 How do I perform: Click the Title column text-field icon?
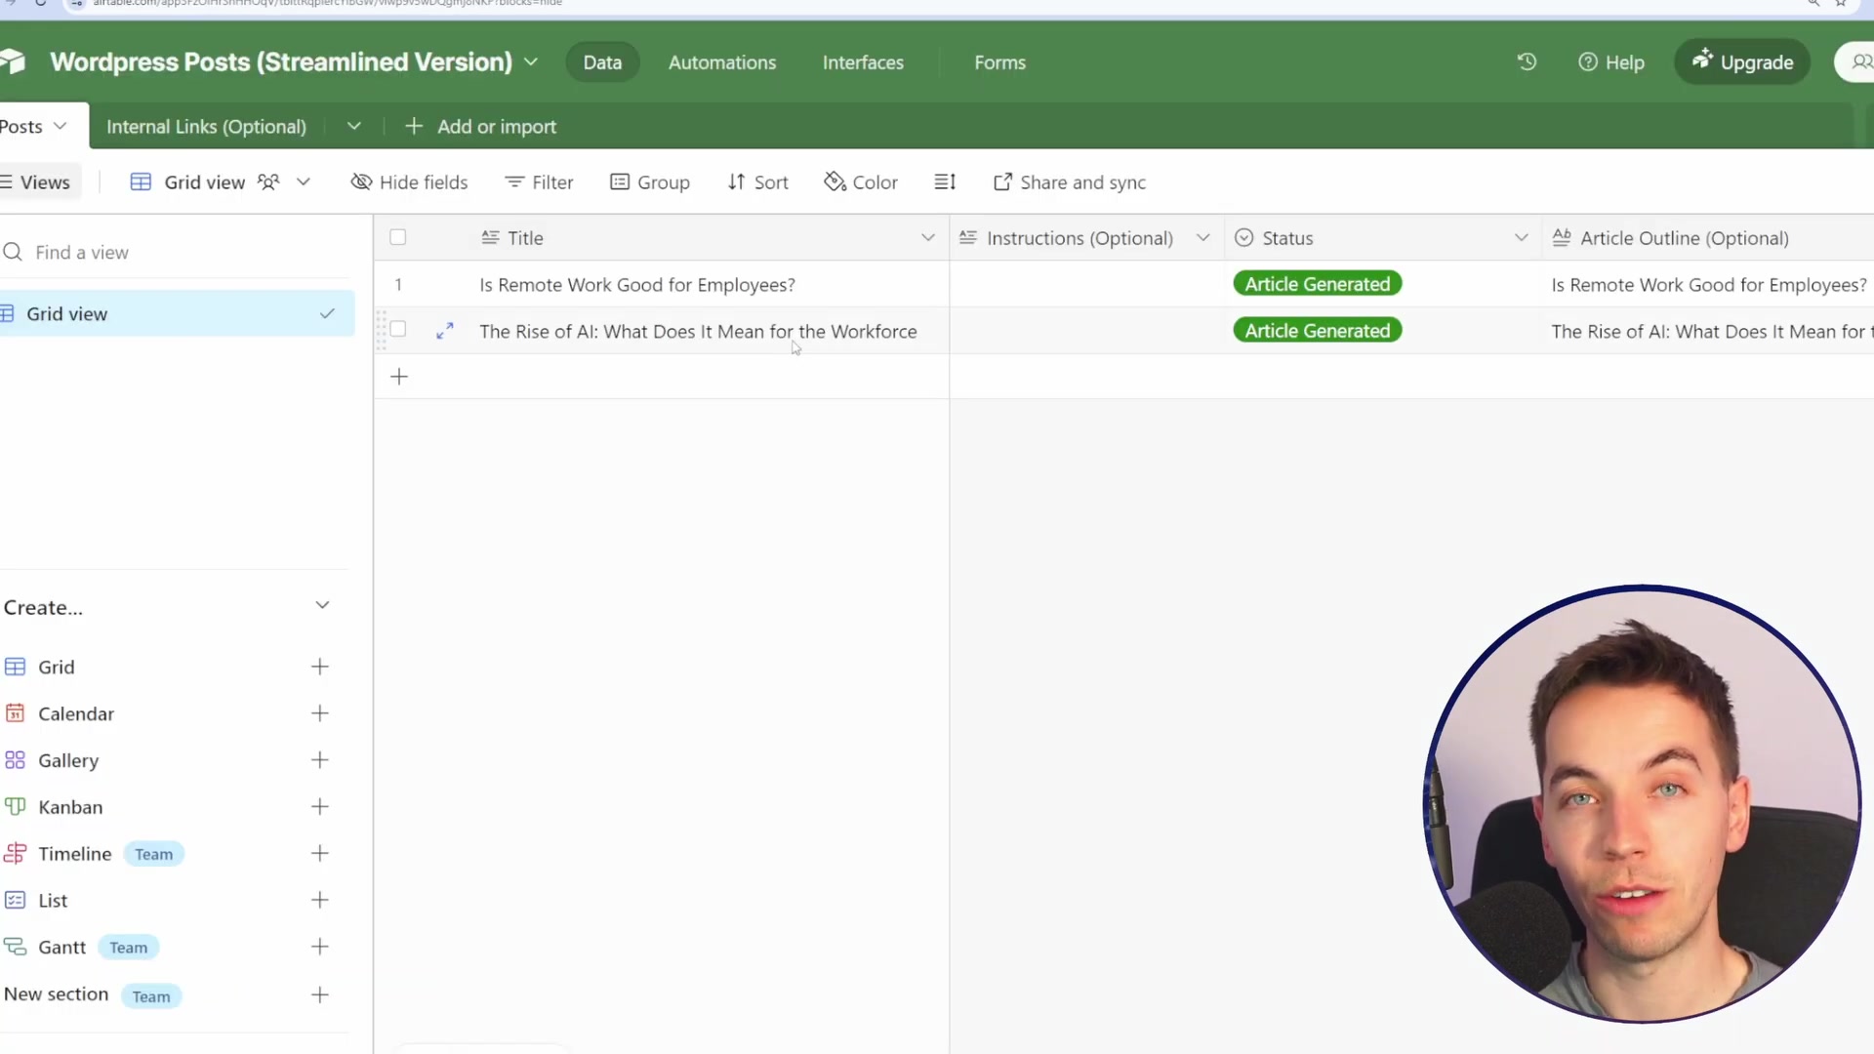click(490, 237)
